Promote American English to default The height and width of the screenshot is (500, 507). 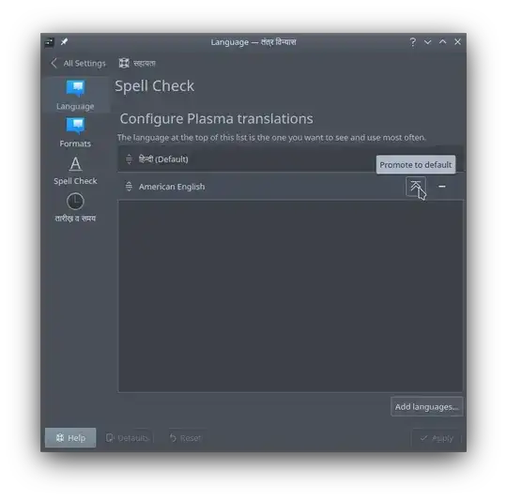click(416, 187)
